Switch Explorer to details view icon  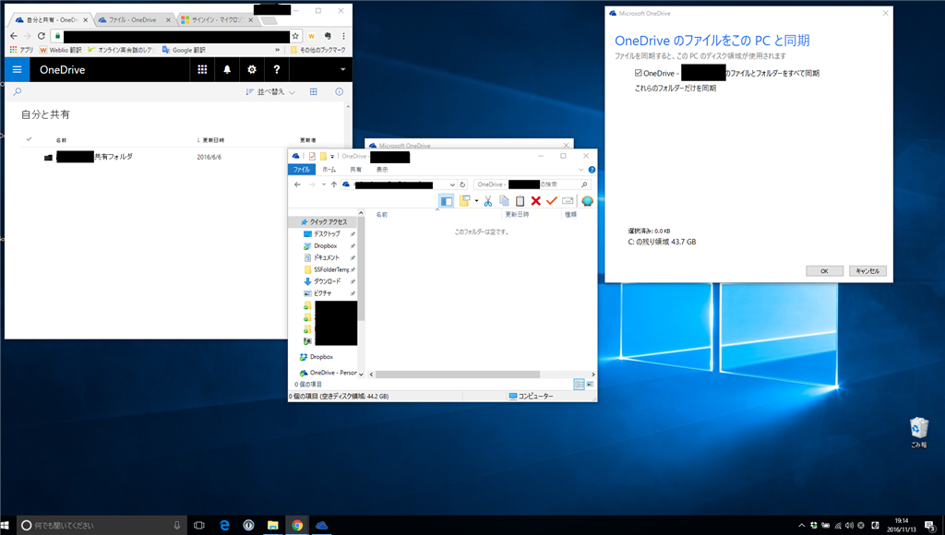point(579,385)
